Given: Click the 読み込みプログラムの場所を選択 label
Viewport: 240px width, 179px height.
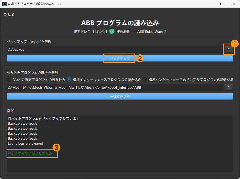Looking at the screenshot, I should tap(33, 72).
